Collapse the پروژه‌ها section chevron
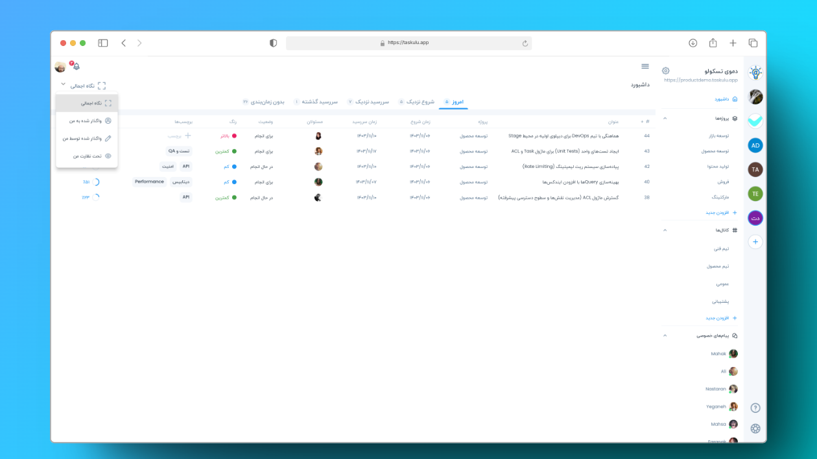 click(x=665, y=119)
